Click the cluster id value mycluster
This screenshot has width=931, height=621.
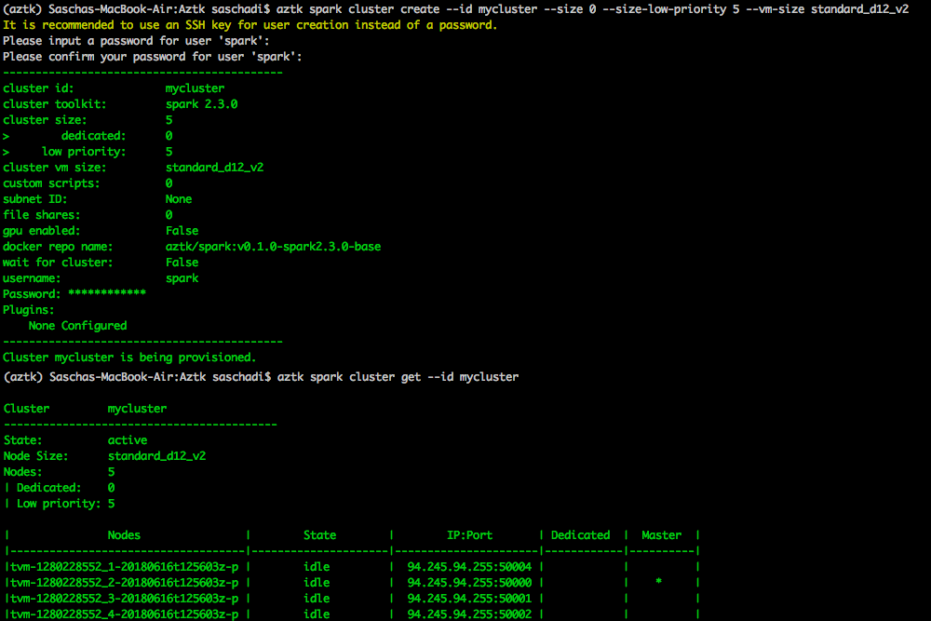195,88
